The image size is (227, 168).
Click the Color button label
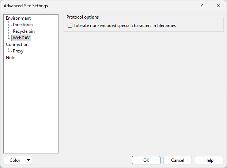pos(15,160)
